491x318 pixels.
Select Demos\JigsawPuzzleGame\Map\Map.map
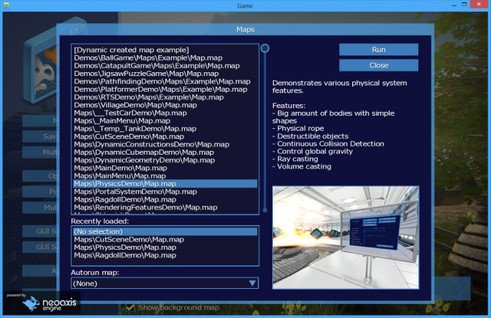(x=165, y=74)
